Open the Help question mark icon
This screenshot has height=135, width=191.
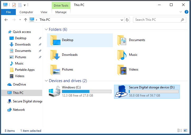[186, 12]
